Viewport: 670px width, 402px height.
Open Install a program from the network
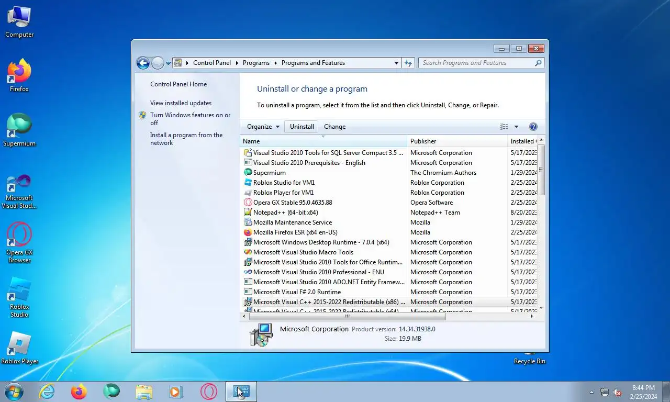[186, 139]
